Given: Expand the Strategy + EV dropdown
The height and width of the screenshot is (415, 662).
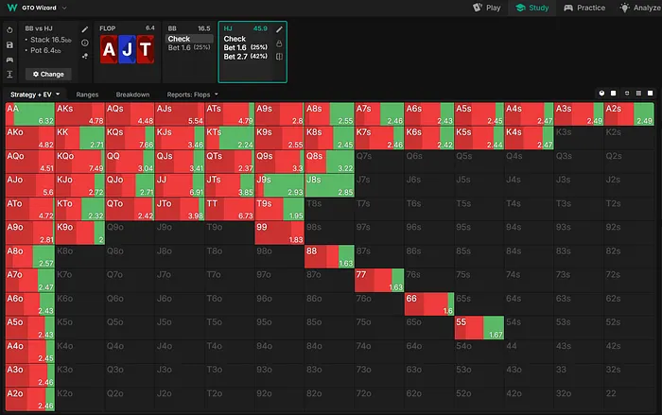Looking at the screenshot, I should (36, 95).
